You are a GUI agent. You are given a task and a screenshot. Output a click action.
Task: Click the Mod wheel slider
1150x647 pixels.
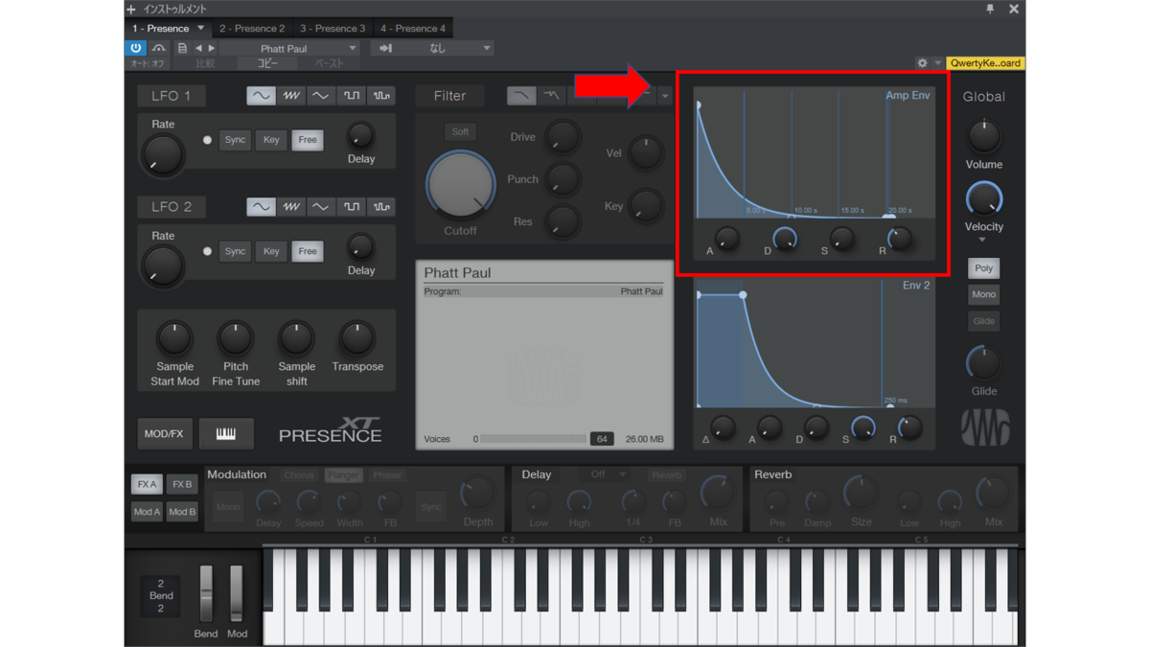click(x=236, y=594)
